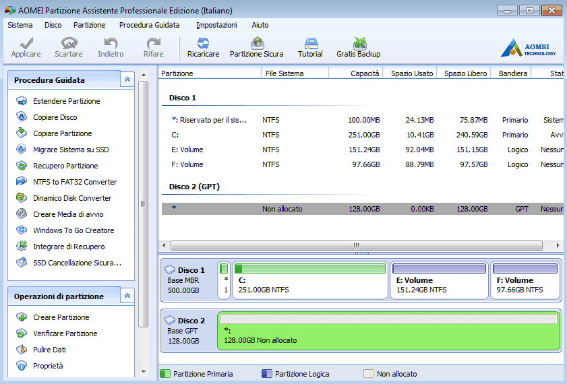
Task: Select the F: Volume row in list
Action: pos(362,164)
